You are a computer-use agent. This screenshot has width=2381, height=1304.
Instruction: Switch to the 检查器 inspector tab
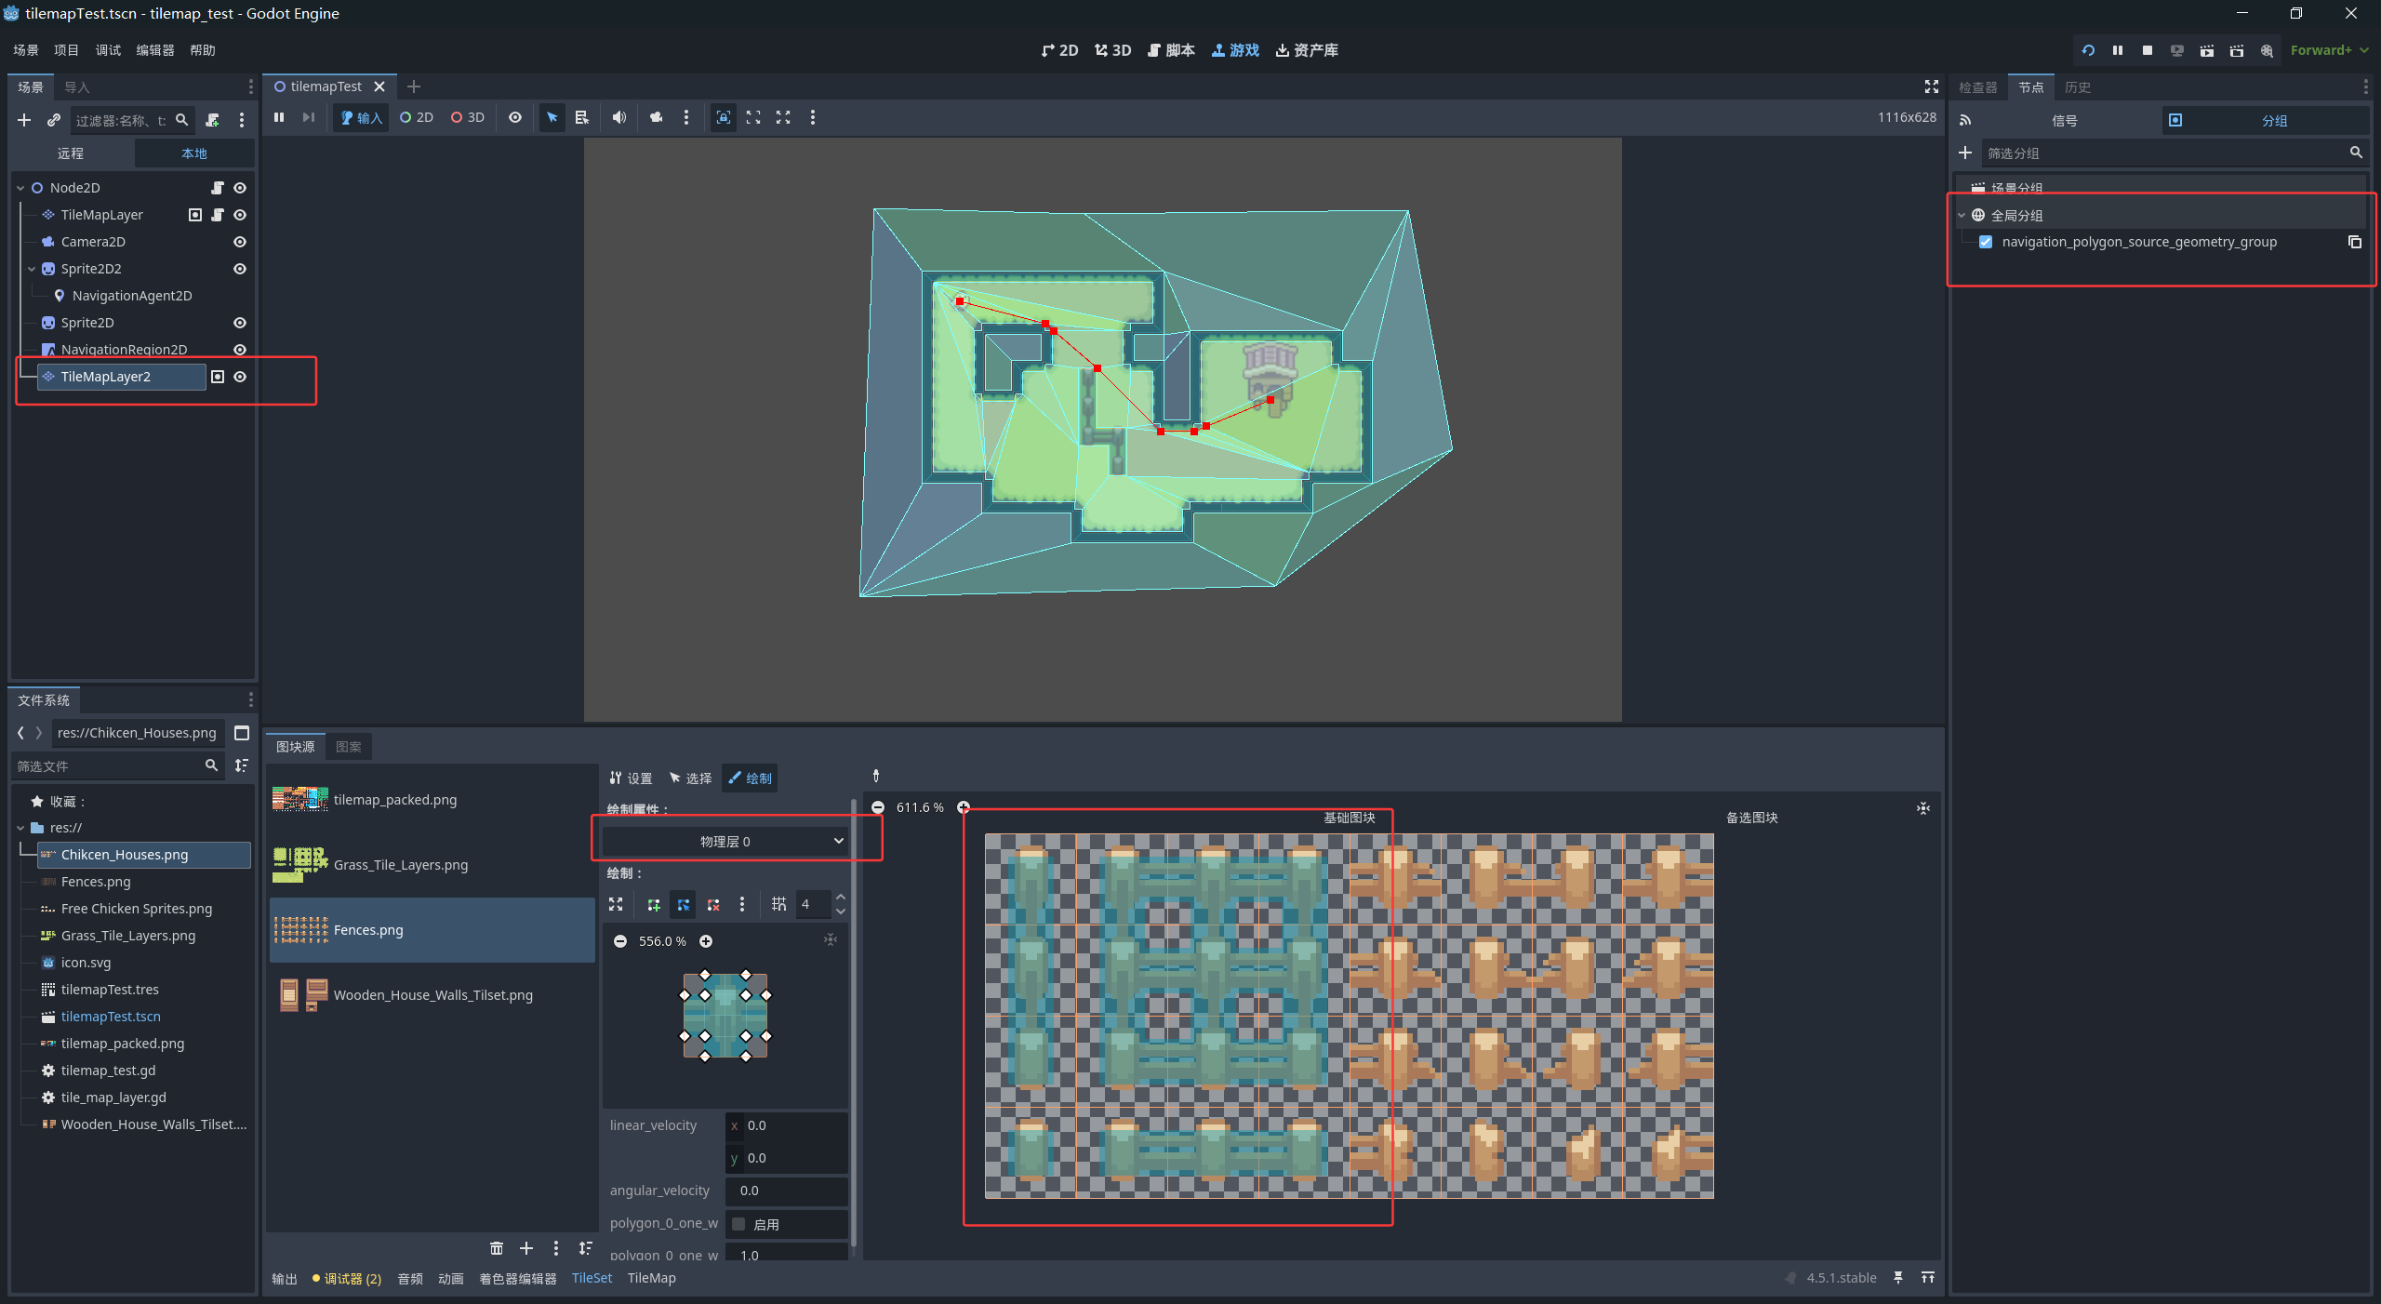1977,86
